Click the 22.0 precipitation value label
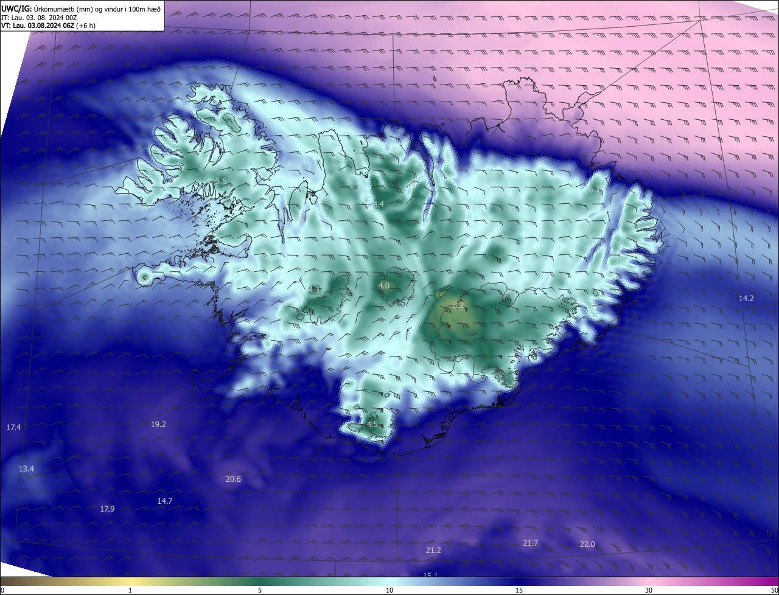Viewport: 779px width, 595px height. pos(587,544)
